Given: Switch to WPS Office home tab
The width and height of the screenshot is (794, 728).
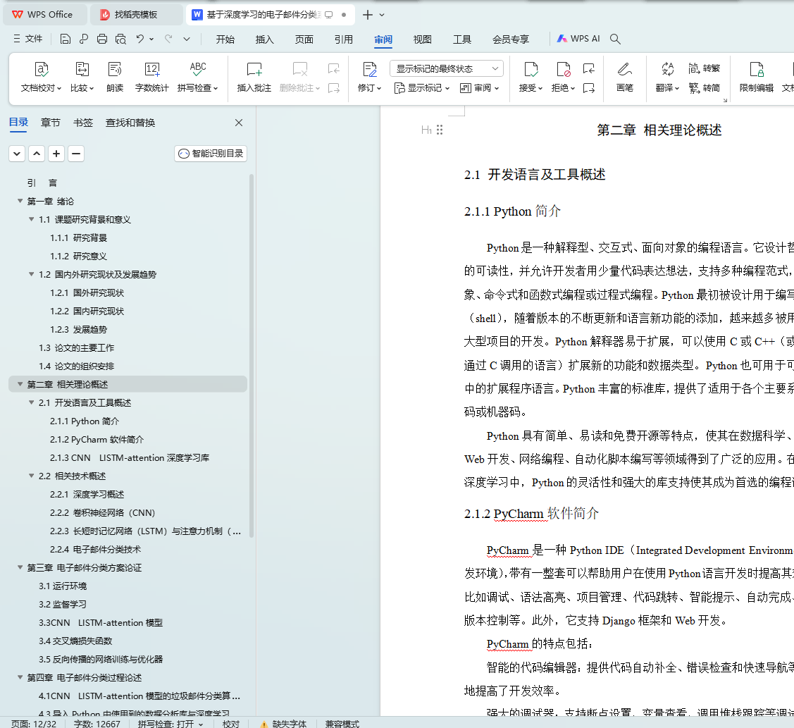Looking at the screenshot, I should point(45,15).
